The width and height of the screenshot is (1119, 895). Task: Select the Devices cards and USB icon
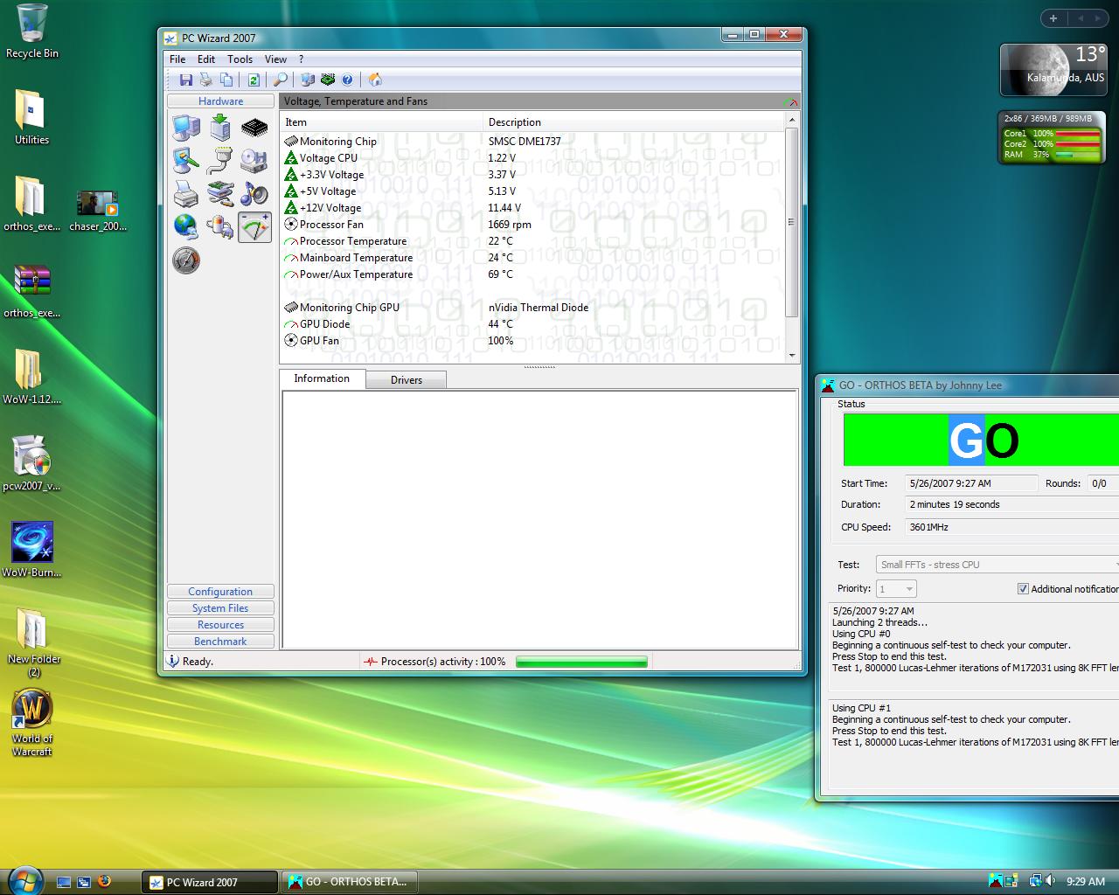tap(220, 193)
